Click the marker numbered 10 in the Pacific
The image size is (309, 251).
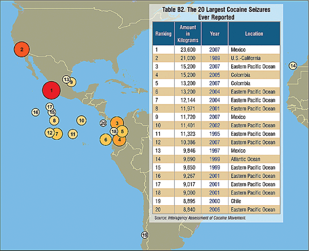pyautogui.click(x=81, y=120)
